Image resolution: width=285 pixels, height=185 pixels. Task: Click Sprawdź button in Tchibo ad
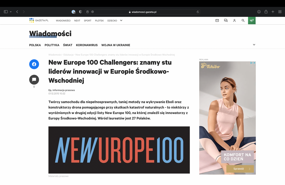[240, 169]
